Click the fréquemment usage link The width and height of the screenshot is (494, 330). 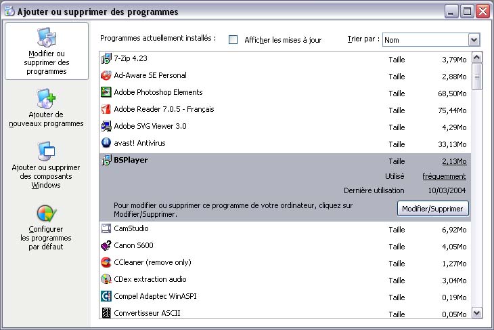[444, 176]
